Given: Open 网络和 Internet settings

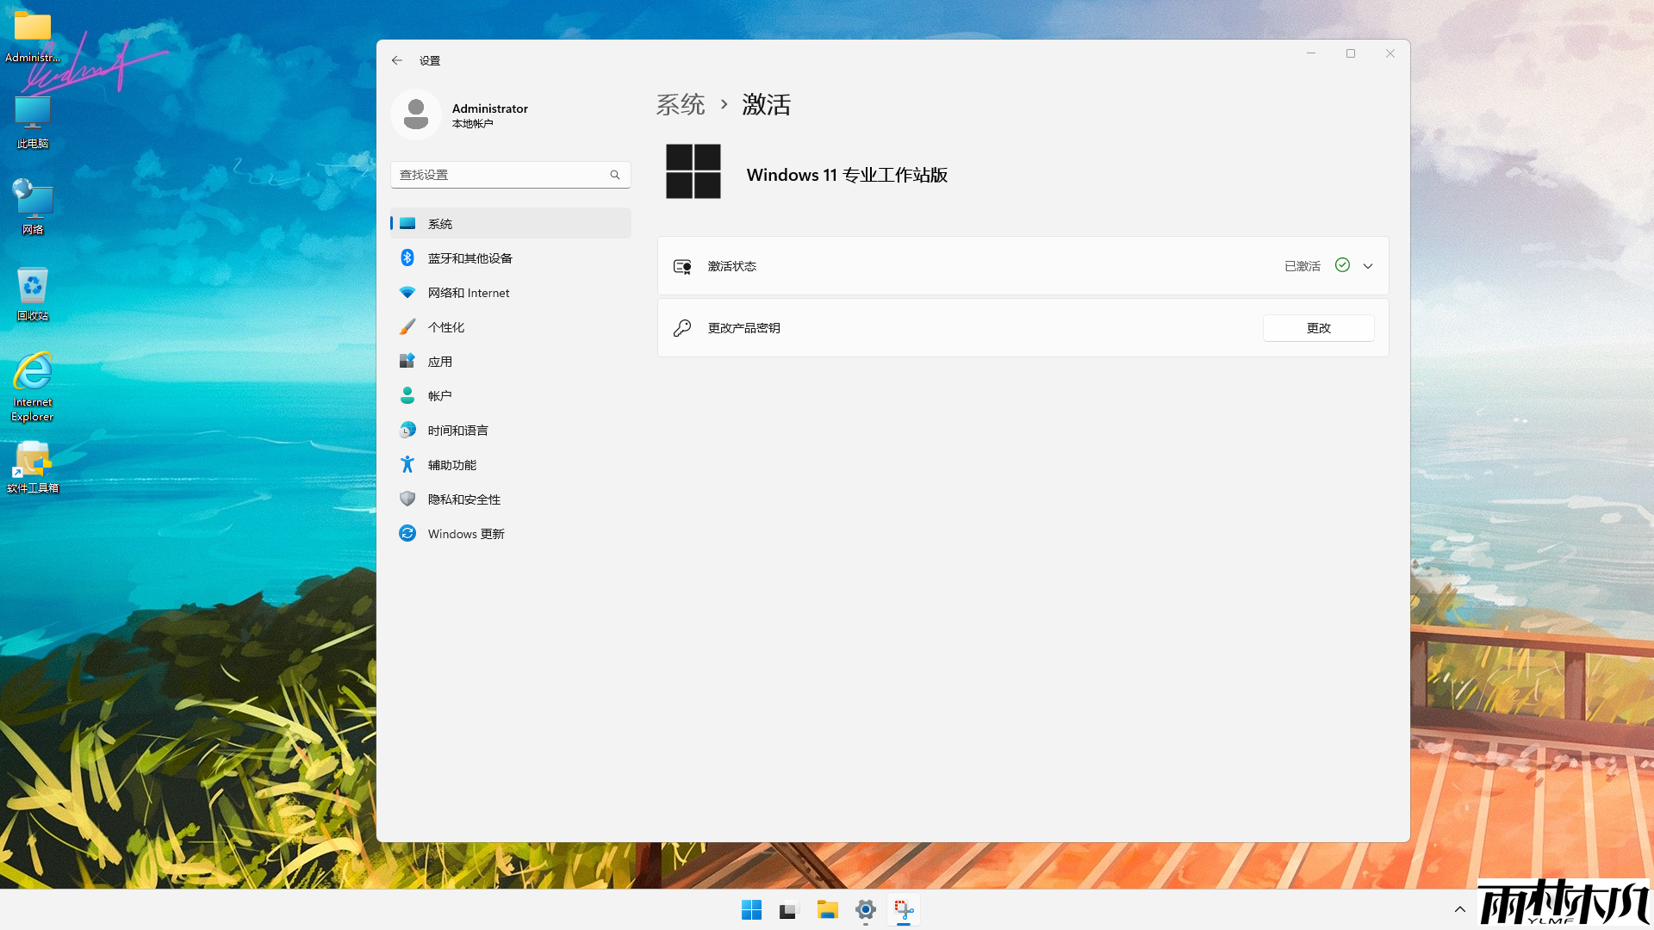Looking at the screenshot, I should (469, 293).
